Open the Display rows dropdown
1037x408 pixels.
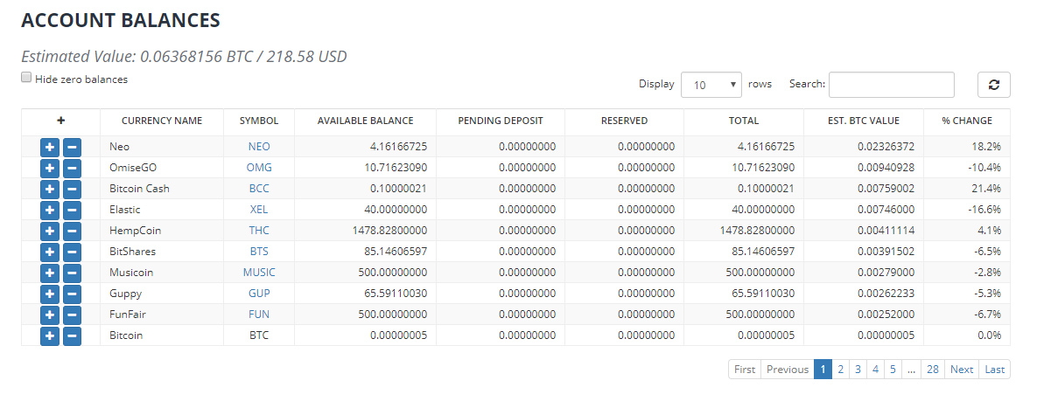point(711,85)
